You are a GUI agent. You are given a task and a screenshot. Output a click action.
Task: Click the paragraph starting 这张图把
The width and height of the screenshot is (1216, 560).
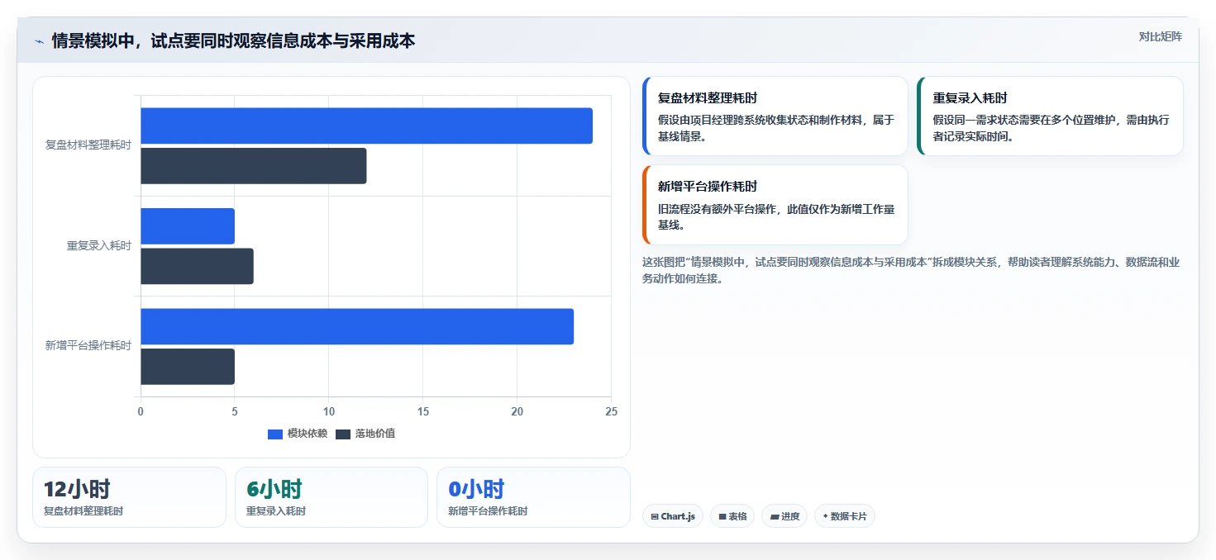point(911,270)
